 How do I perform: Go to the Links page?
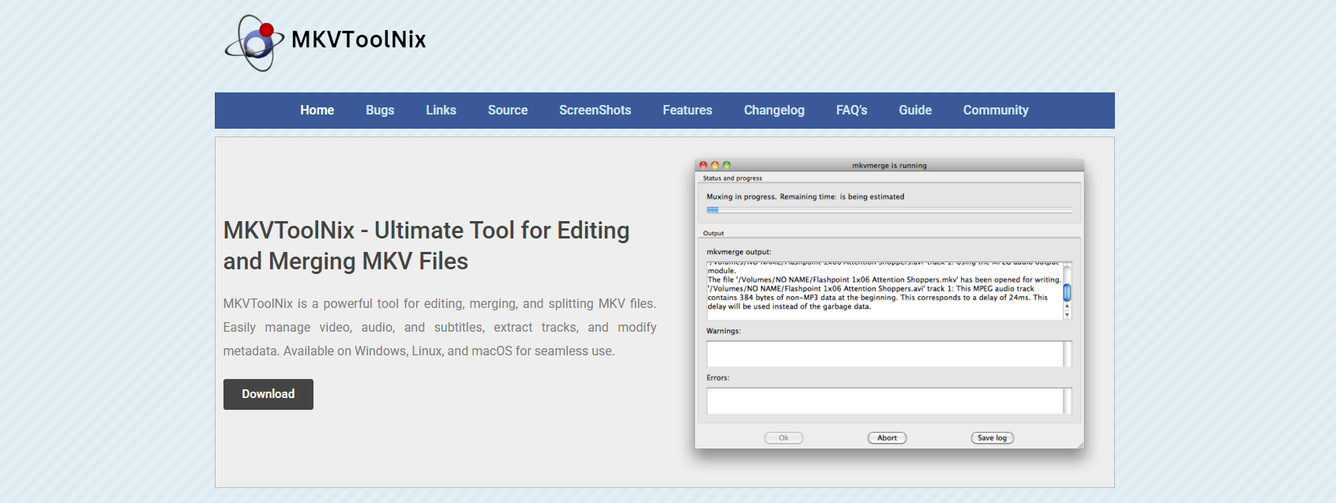tap(441, 111)
